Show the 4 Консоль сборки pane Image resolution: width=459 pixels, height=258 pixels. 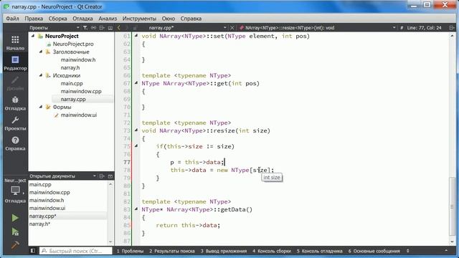[272, 251]
